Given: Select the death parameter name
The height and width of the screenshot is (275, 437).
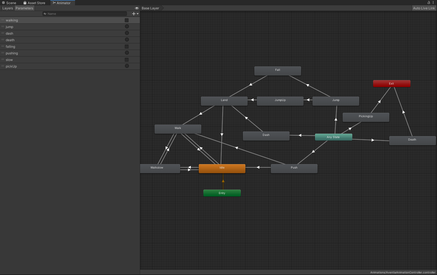Looking at the screenshot, I should 10,40.
